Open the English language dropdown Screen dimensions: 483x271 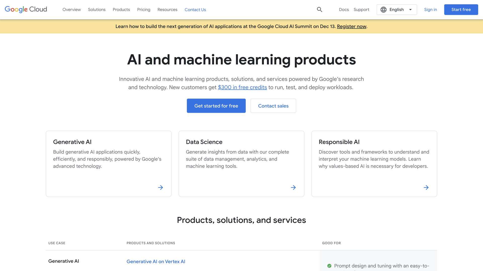(396, 10)
